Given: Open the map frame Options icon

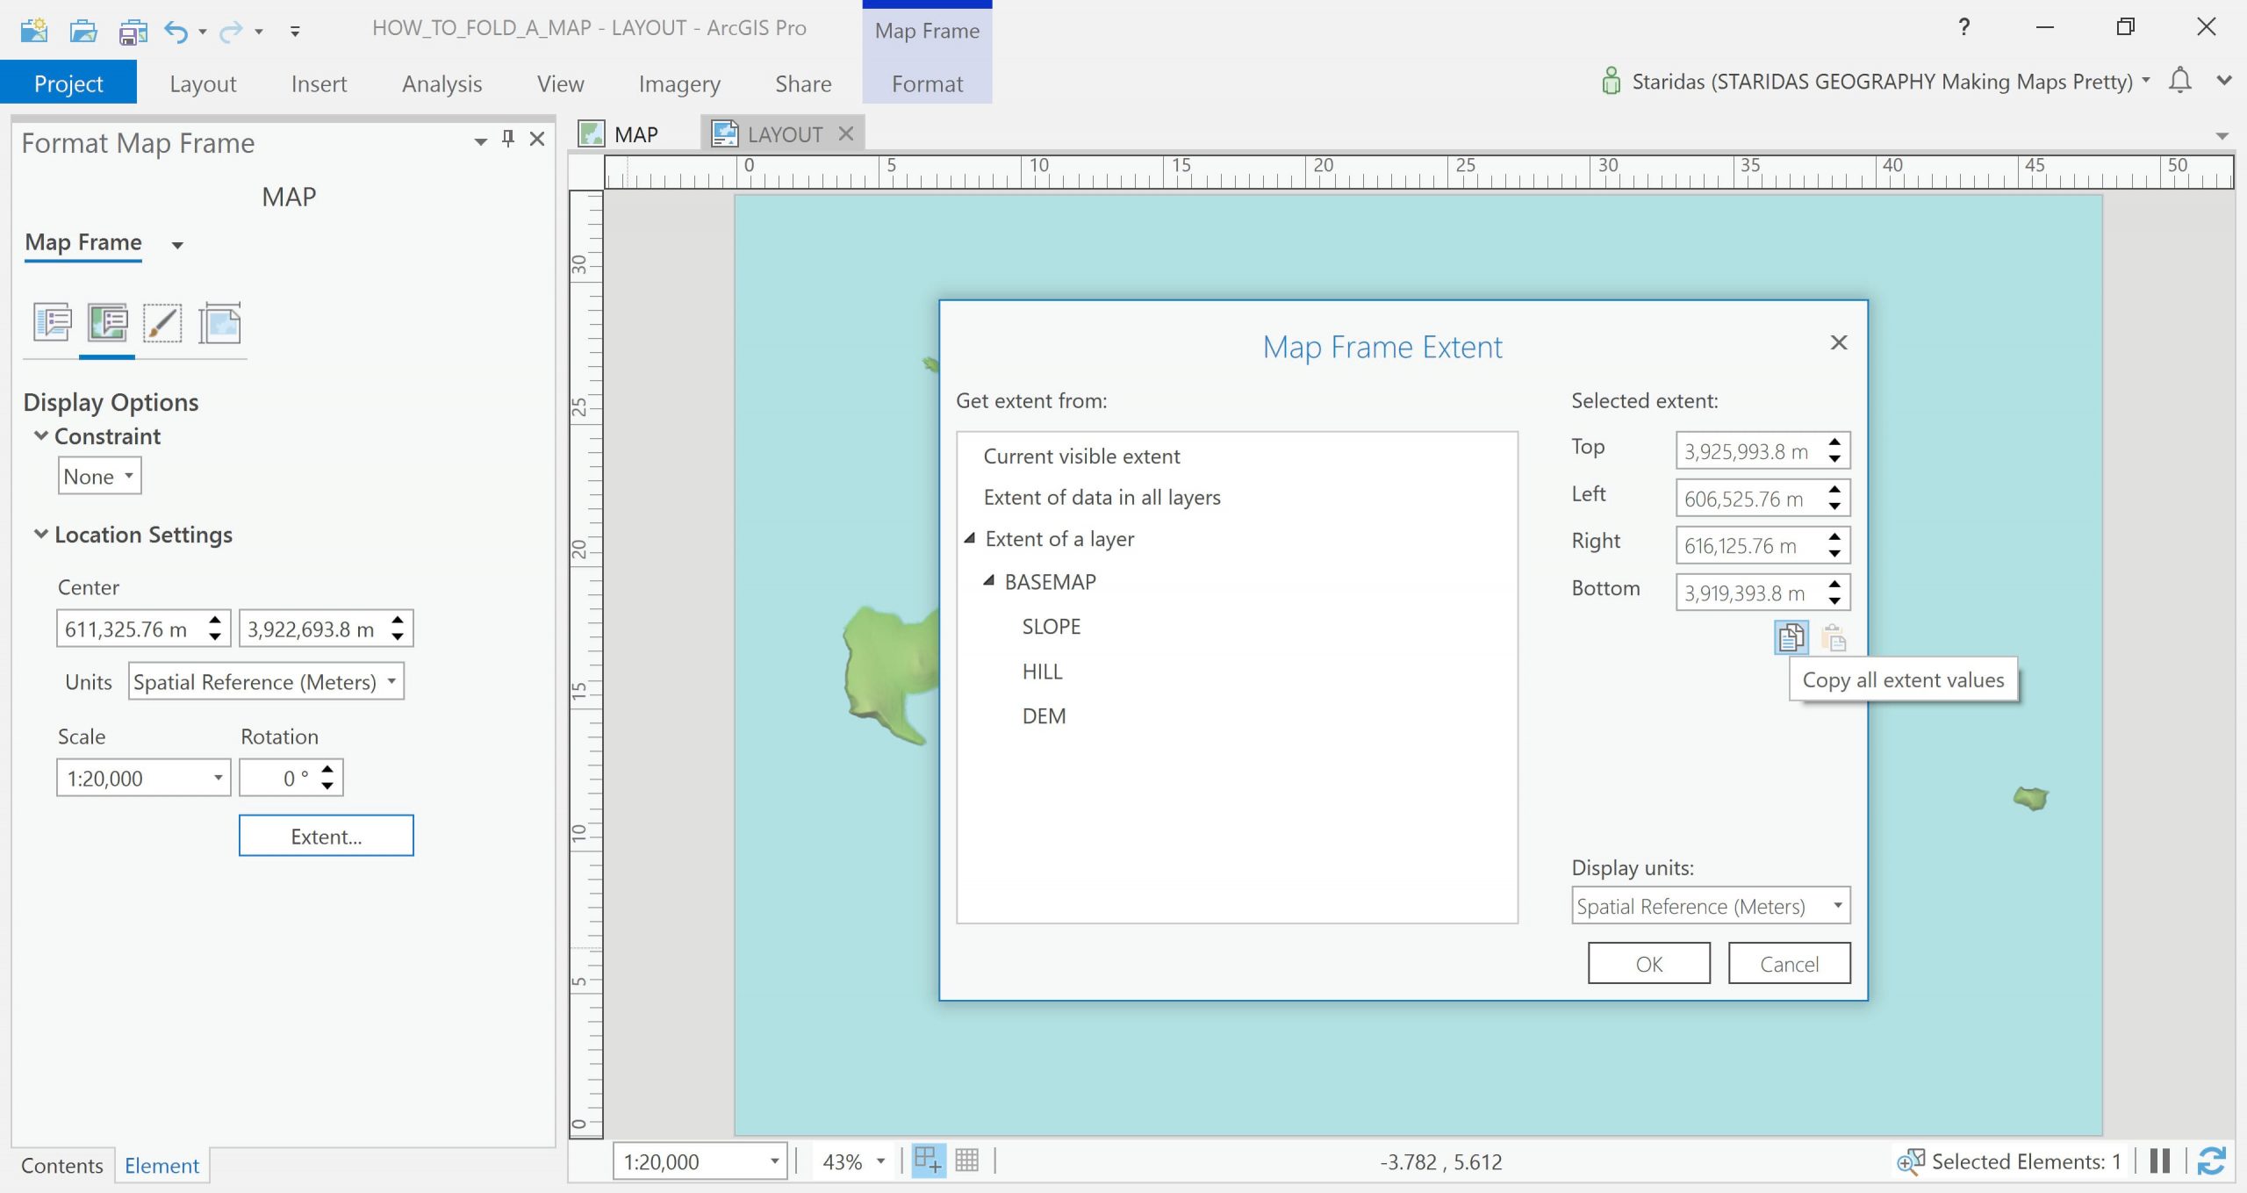Looking at the screenshot, I should (x=53, y=323).
